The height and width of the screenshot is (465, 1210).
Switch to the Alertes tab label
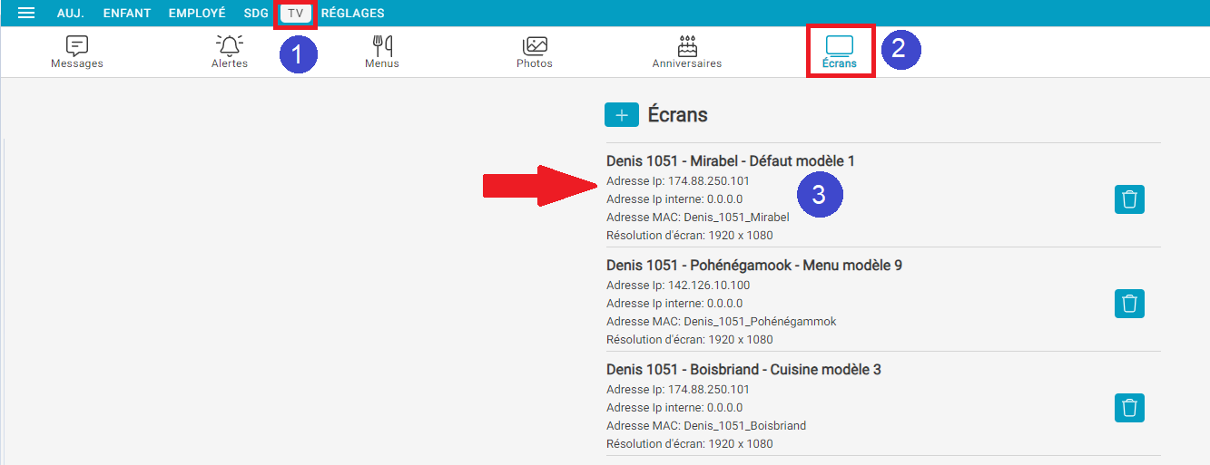click(x=230, y=63)
